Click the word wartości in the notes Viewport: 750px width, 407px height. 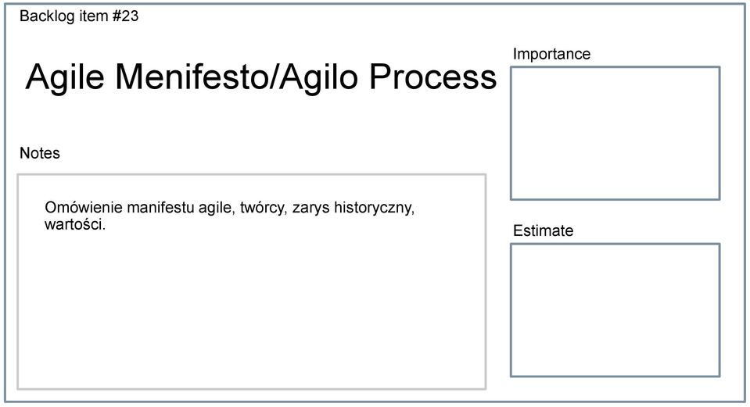click(74, 224)
